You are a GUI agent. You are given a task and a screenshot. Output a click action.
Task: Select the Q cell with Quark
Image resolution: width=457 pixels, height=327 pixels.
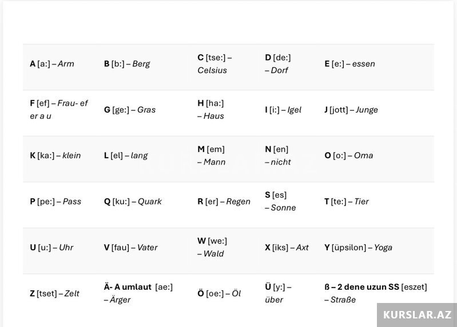[x=133, y=201]
